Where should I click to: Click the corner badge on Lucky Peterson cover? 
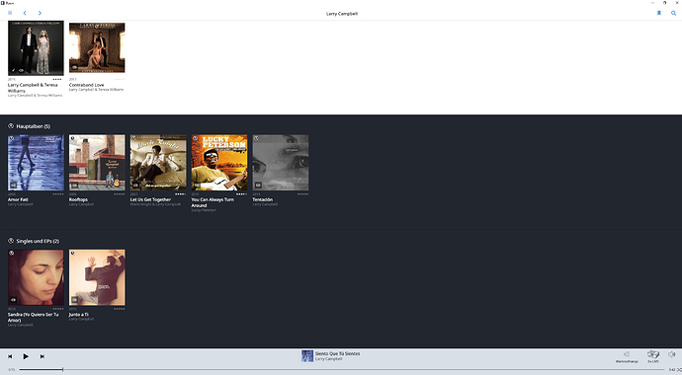point(196,138)
